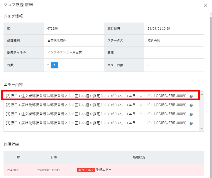
Task: Open help icon for first [2]行目 注文者郵便番号 error
Action: point(191,96)
